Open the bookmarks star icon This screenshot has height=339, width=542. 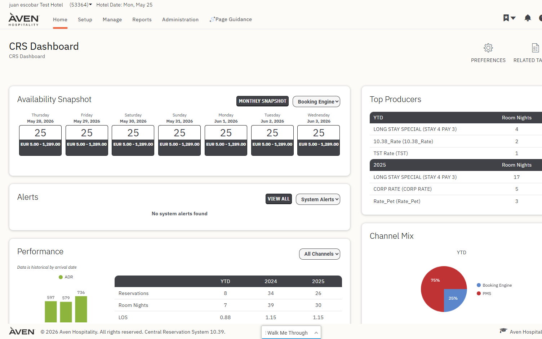click(x=506, y=18)
